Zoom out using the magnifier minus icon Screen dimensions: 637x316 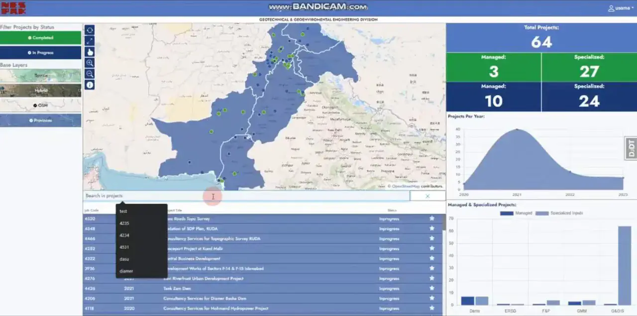[90, 74]
